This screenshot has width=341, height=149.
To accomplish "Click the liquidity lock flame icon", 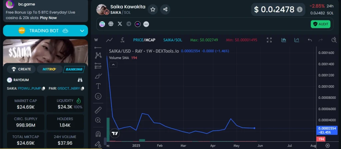I will (x=79, y=101).
